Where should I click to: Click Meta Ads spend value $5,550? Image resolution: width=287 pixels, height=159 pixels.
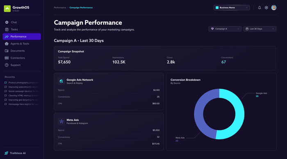coord(156,130)
